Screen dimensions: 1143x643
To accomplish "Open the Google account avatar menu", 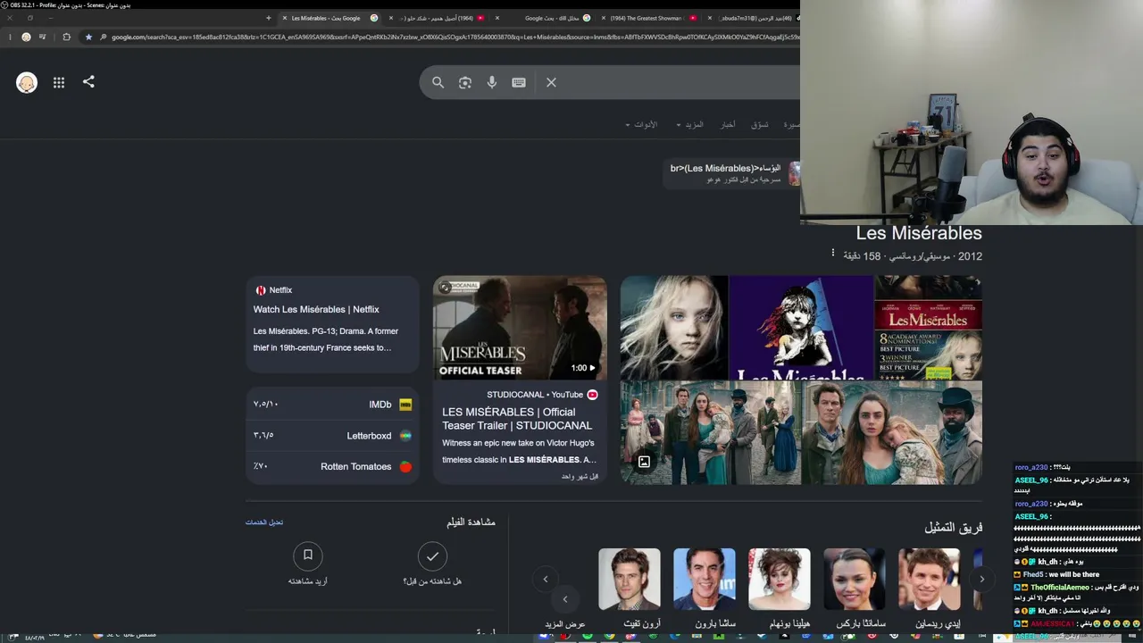I will (27, 83).
